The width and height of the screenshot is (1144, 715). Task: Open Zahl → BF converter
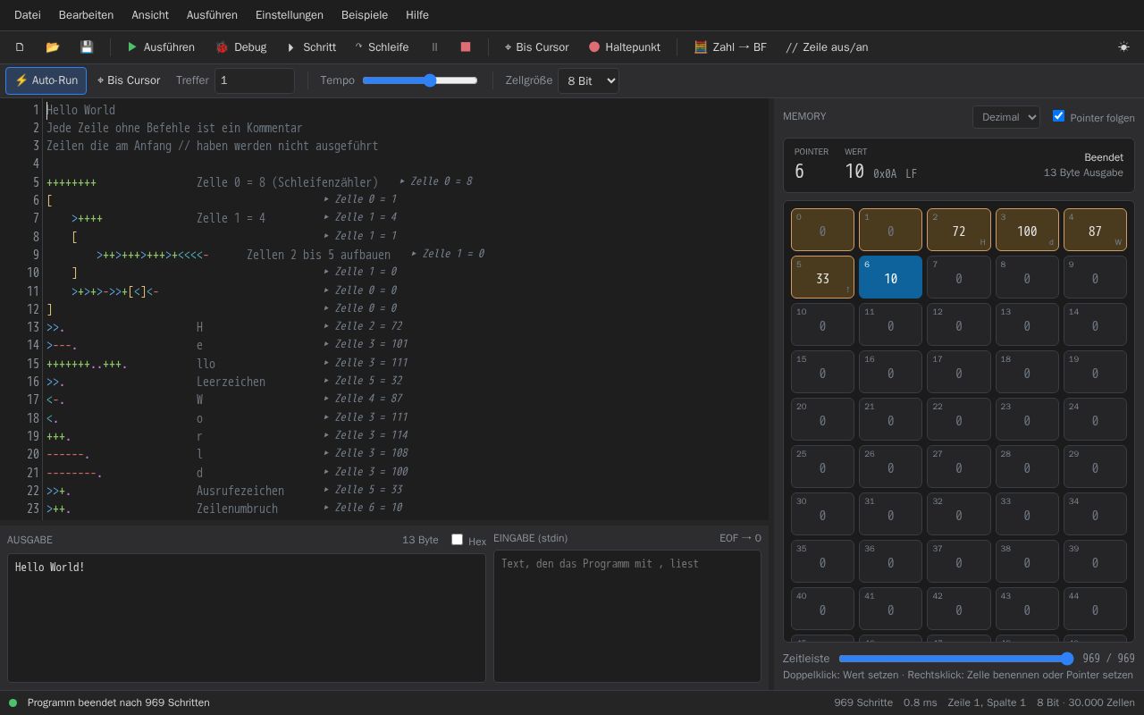pyautogui.click(x=730, y=47)
